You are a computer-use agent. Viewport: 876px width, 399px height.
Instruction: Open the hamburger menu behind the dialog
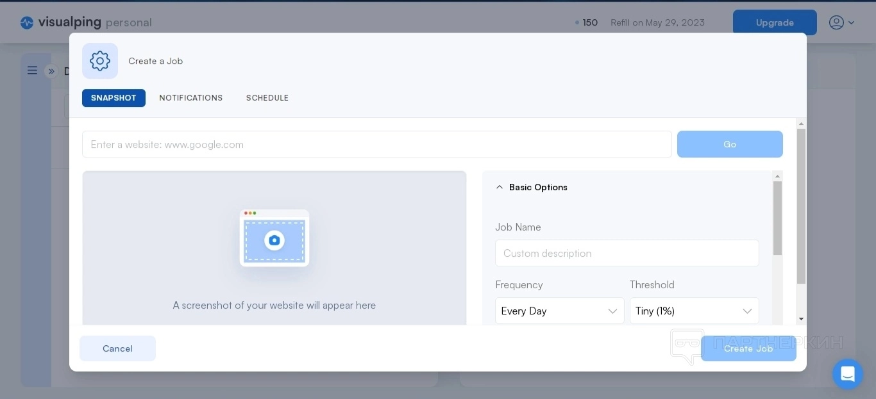[32, 70]
